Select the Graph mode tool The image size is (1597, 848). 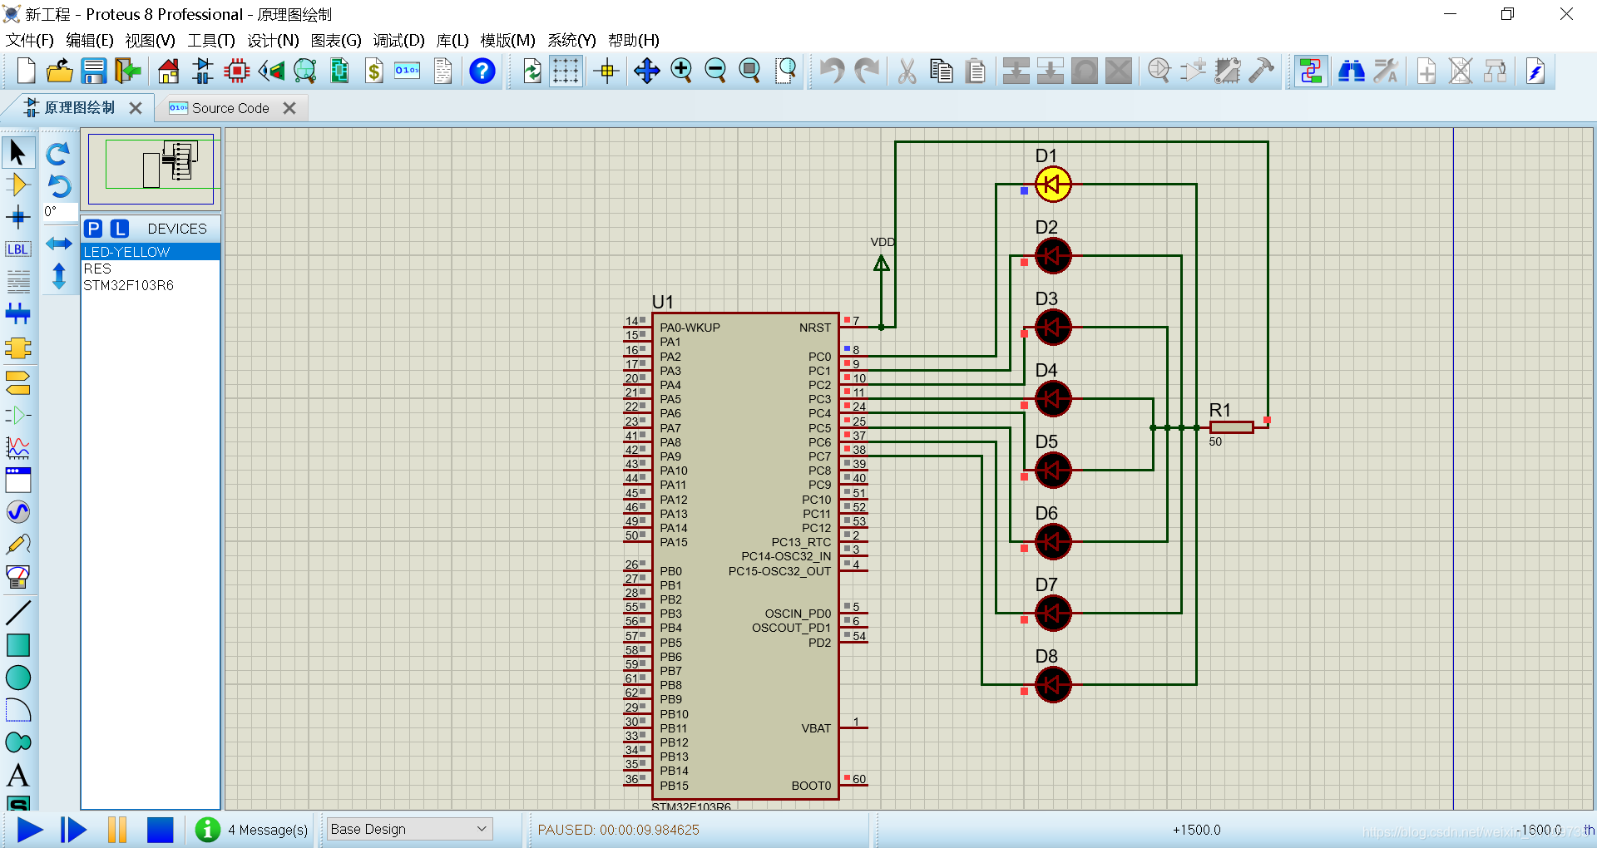[x=18, y=448]
